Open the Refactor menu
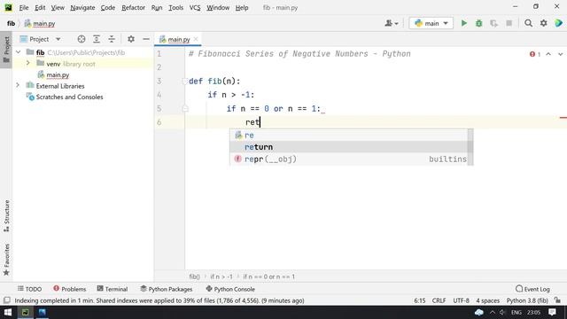The height and width of the screenshot is (319, 567). 133,8
